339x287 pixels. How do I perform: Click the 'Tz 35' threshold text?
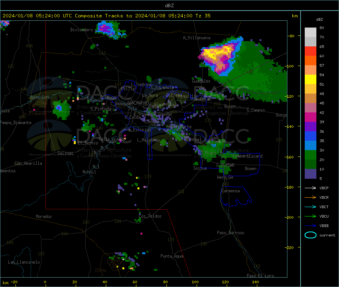(x=203, y=16)
